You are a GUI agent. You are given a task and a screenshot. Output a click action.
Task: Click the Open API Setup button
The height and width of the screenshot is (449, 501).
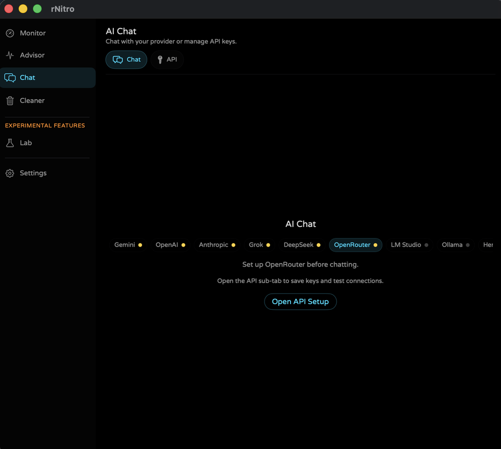(300, 302)
